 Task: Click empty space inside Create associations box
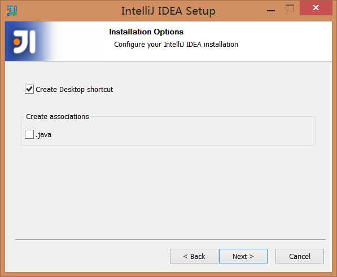183,133
